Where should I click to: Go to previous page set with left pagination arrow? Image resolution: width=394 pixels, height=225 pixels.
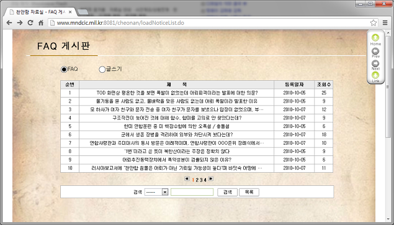pyautogui.click(x=187, y=178)
